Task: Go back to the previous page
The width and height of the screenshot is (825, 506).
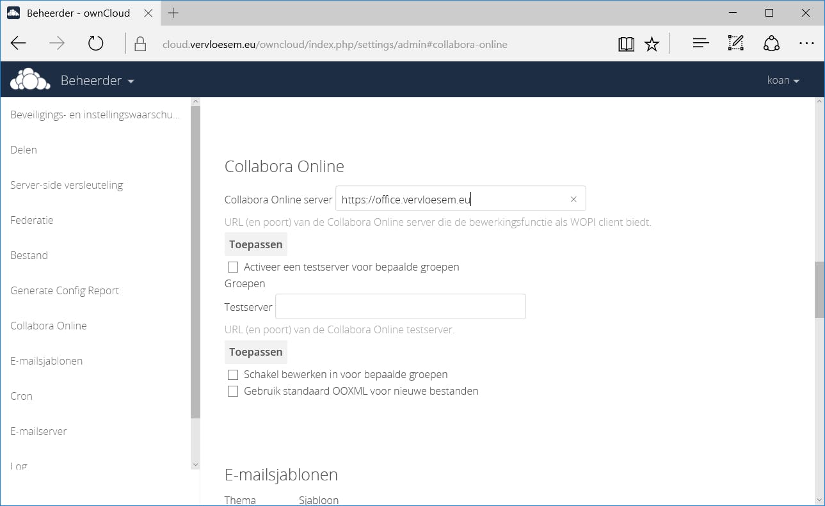Action: [x=19, y=43]
